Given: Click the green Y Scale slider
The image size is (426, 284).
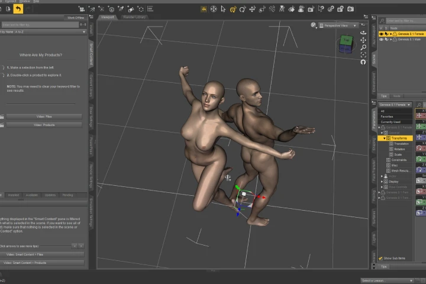Looking at the screenshot, I should (x=421, y=202).
